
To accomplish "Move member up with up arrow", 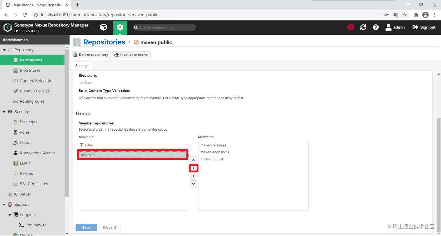I will 194,160.
